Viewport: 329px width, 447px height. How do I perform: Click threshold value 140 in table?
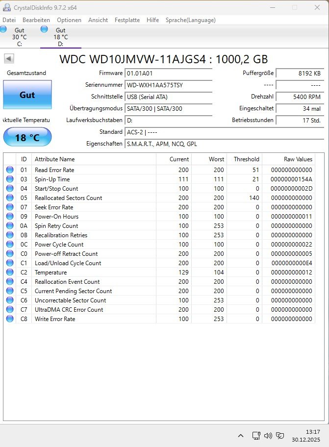click(254, 198)
